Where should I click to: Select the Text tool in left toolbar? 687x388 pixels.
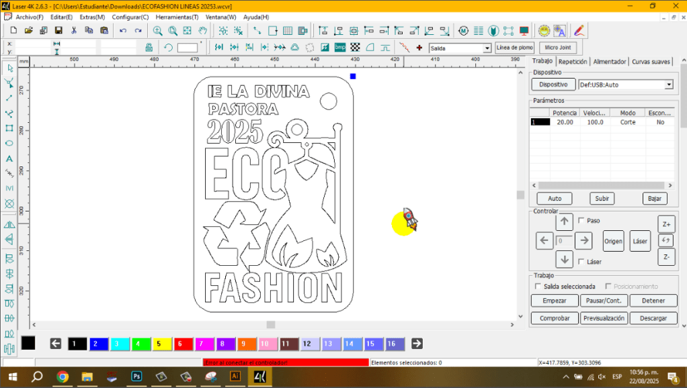click(x=9, y=158)
